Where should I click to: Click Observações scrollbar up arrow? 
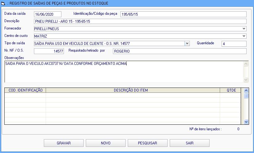coord(246,64)
